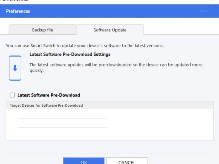
Task: Click the empty tab strip right of Software Update
Action: tap(181, 30)
